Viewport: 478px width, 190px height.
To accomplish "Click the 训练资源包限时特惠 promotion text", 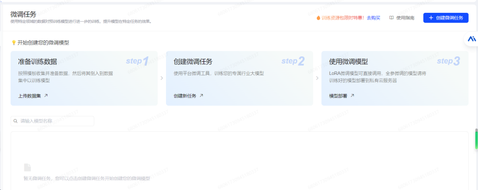I will (343, 18).
